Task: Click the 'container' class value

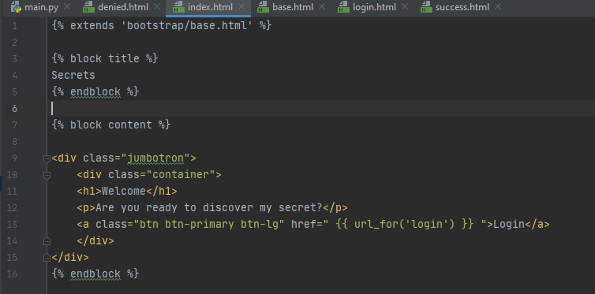Action: pos(181,175)
